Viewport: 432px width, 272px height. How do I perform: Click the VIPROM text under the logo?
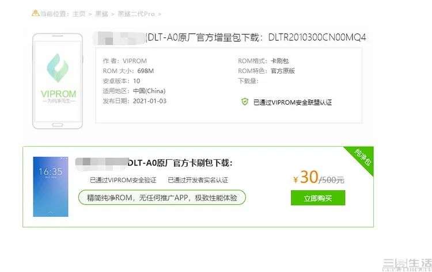click(x=58, y=94)
